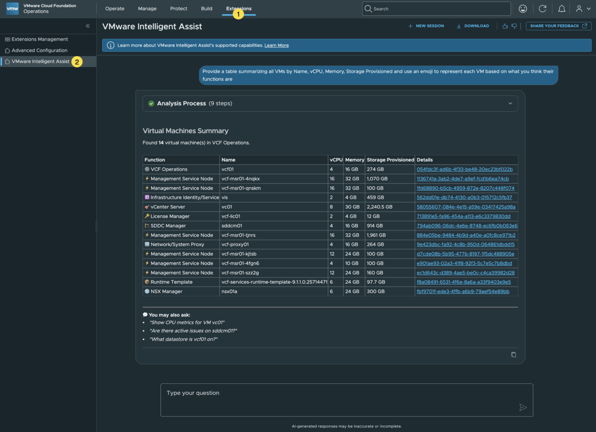596x432 pixels.
Task: Open details link for vcf-lic01
Action: pyautogui.click(x=463, y=216)
